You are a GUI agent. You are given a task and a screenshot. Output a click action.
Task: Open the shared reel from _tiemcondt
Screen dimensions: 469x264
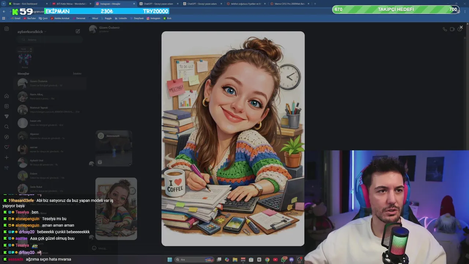(114, 148)
